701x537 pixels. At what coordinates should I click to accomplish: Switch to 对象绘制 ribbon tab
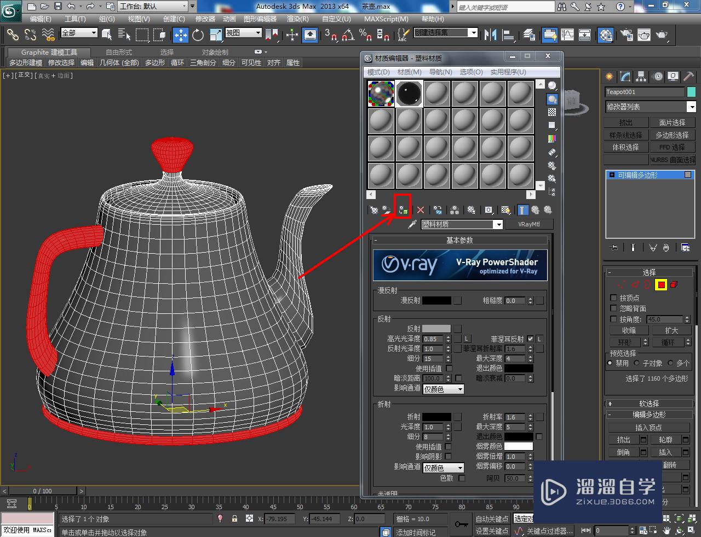click(215, 52)
